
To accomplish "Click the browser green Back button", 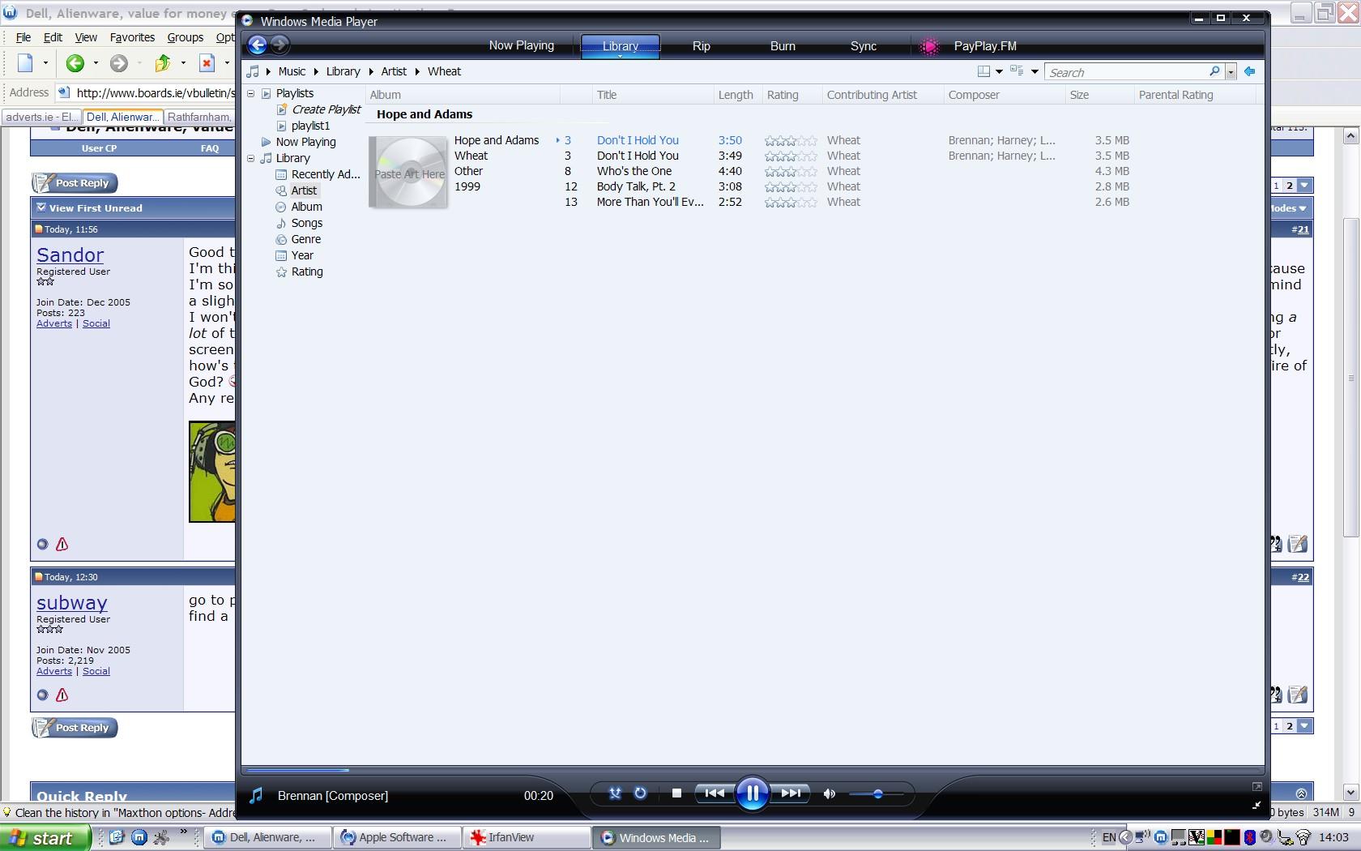I will [75, 63].
